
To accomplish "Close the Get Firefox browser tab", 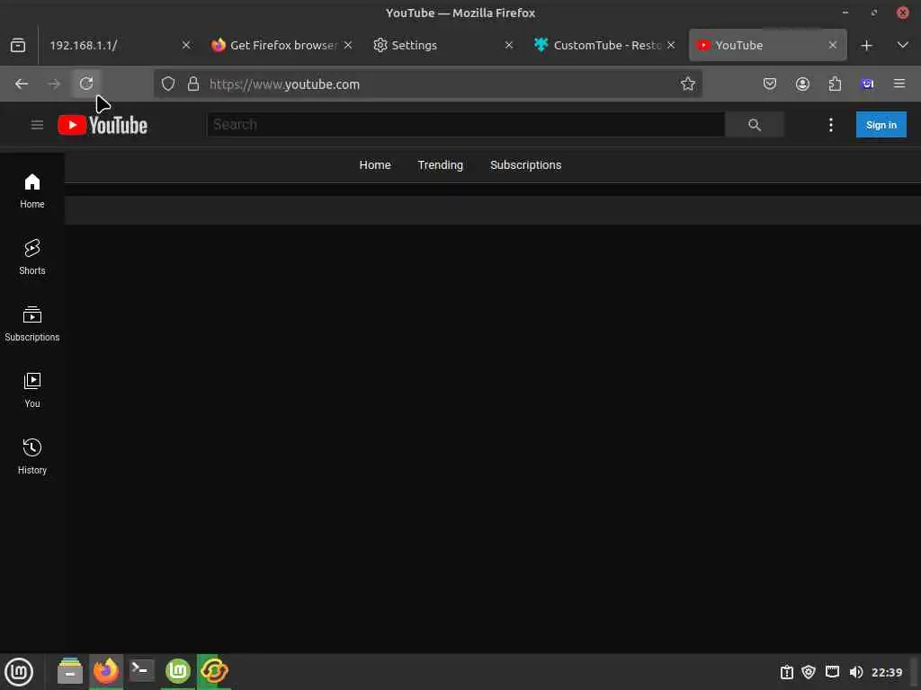I will point(348,45).
